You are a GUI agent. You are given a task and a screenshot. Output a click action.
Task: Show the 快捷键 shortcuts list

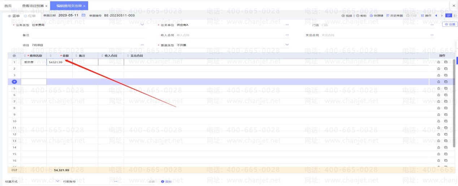pyautogui.click(x=376, y=15)
